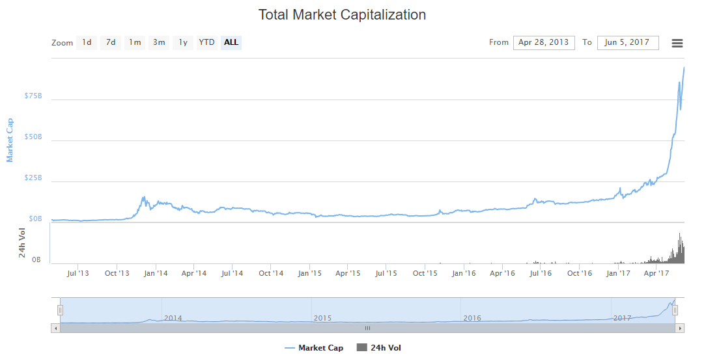Image resolution: width=706 pixels, height=359 pixels.
Task: Click 2015 in the navigator timeline
Action: click(322, 318)
